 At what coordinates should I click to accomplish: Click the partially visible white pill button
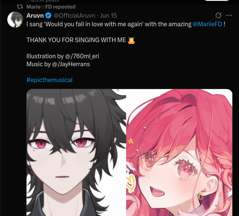tap(217, 0)
